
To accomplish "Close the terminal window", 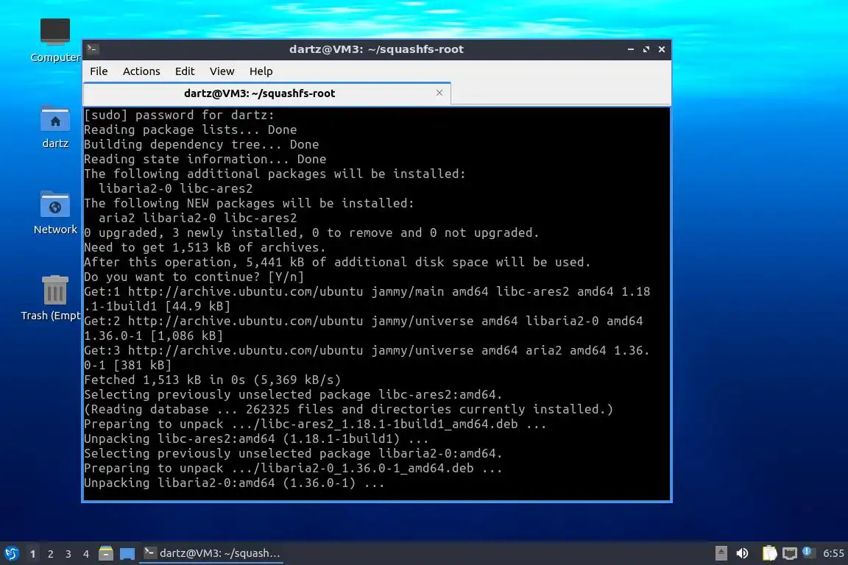I will [x=662, y=49].
